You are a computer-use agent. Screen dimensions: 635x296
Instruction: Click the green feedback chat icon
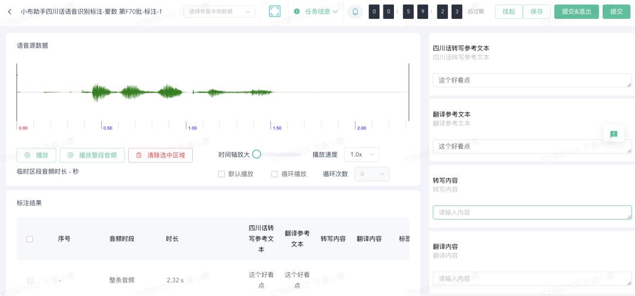pyautogui.click(x=614, y=134)
